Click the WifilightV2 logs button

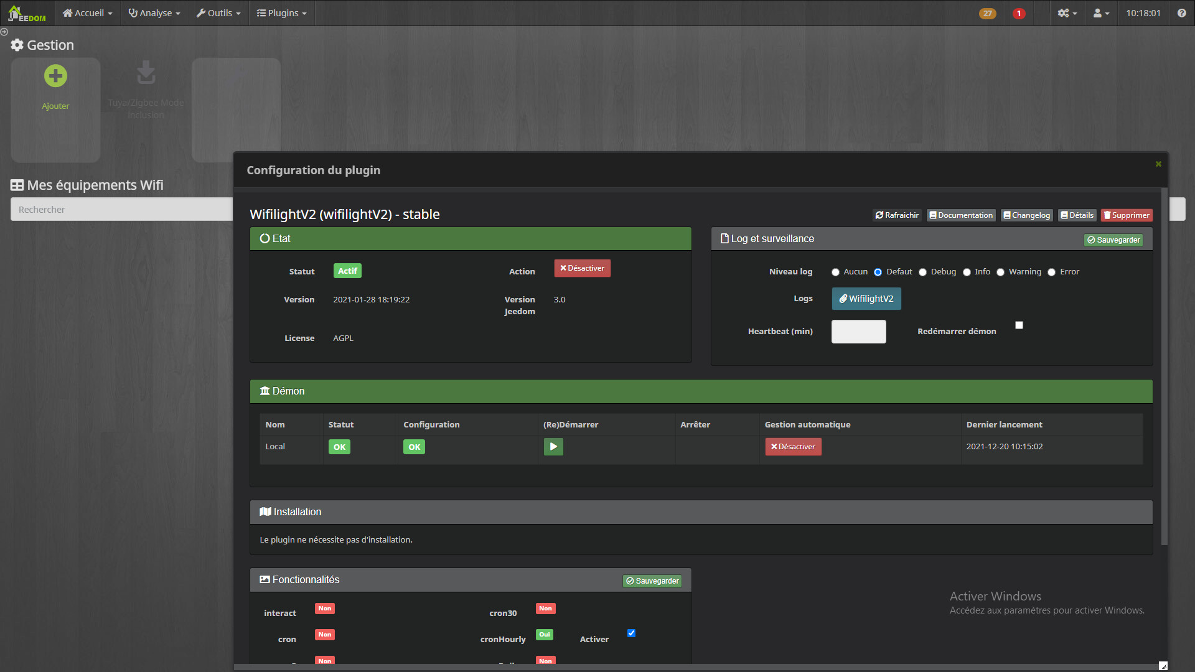coord(866,299)
